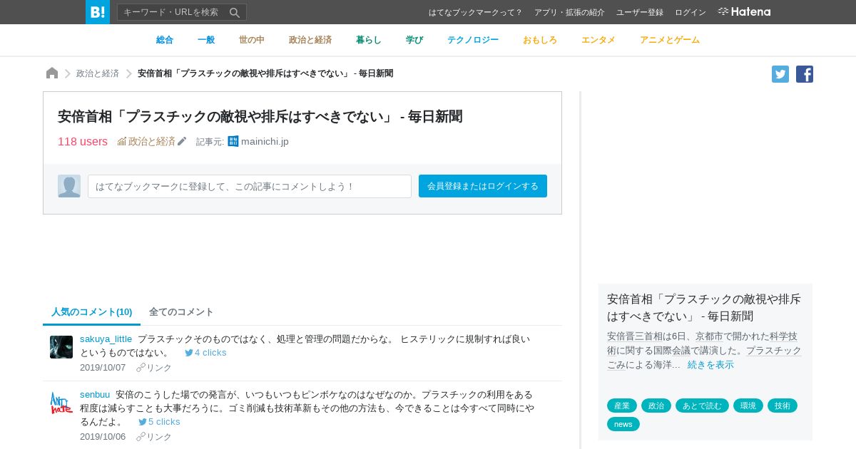Click ユーザー登録 link
The height and width of the screenshot is (449, 856).
[x=640, y=12]
